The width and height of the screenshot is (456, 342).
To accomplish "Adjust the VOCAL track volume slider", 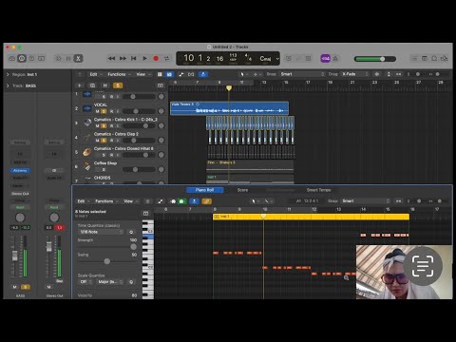I will click(139, 111).
